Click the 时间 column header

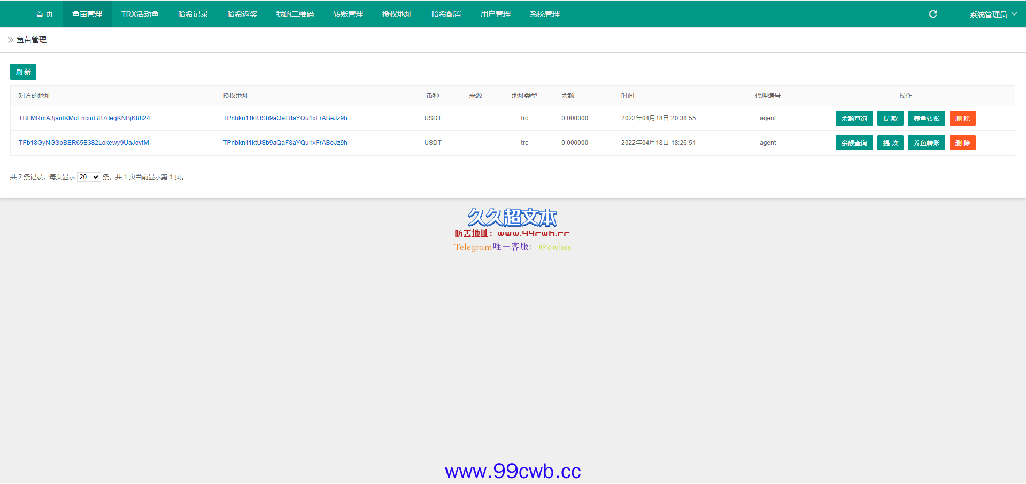628,96
